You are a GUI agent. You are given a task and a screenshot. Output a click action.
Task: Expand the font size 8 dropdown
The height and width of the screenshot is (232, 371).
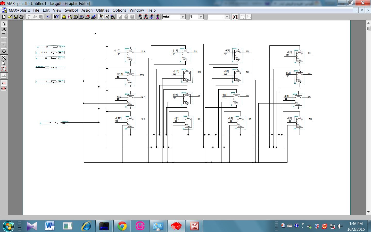point(201,17)
